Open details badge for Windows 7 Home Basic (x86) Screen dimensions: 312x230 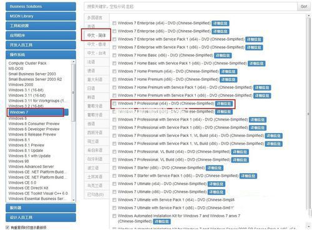223,56
